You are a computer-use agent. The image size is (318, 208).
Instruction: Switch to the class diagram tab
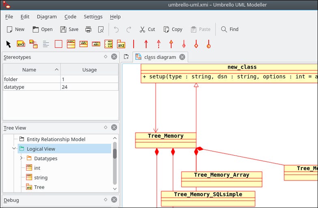160,57
